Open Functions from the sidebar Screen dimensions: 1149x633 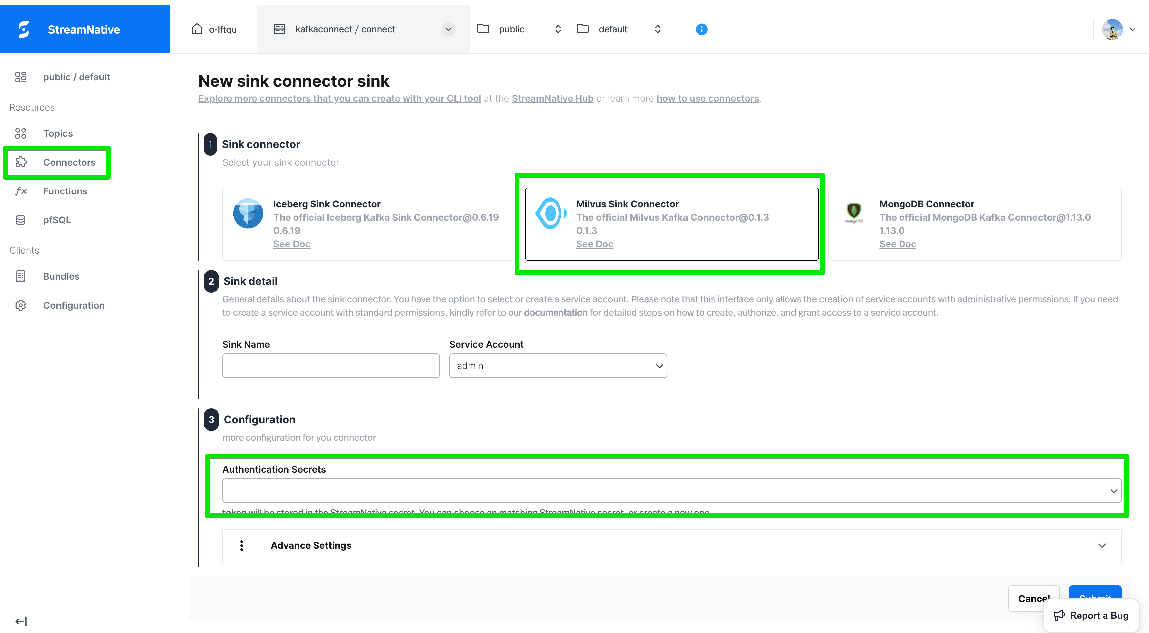pyautogui.click(x=65, y=191)
